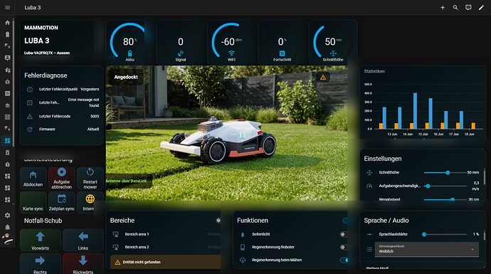The width and height of the screenshot is (491, 274).
Task: Click the Einstellungen panel scrollbar
Action: [485, 177]
